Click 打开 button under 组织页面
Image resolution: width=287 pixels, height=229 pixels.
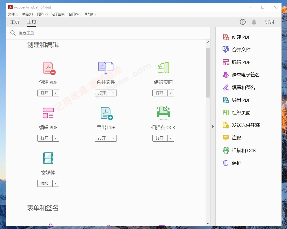tap(160, 93)
